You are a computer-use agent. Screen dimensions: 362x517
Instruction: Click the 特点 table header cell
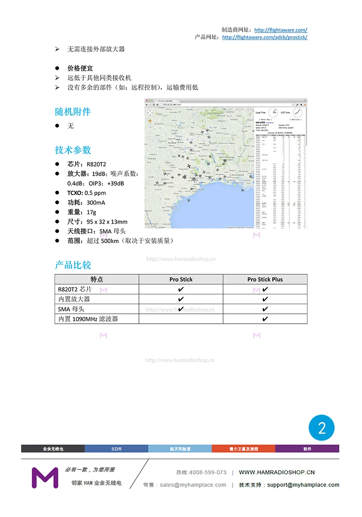click(96, 279)
